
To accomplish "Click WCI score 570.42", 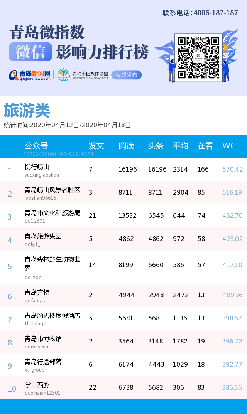I will [x=232, y=169].
